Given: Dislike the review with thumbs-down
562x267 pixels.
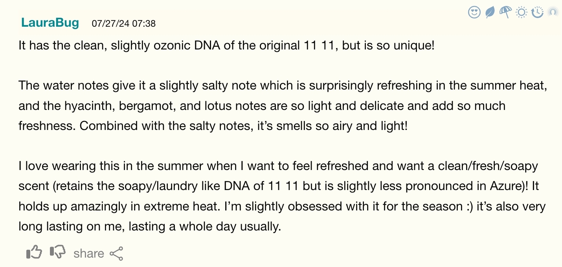Looking at the screenshot, I should pos(57,252).
